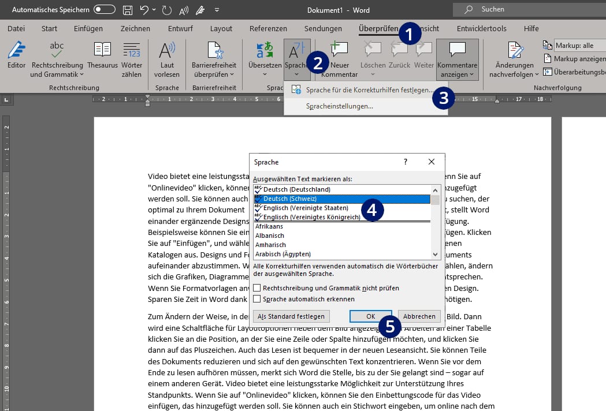
Task: Click the Save icon in title bar
Action: tap(128, 10)
